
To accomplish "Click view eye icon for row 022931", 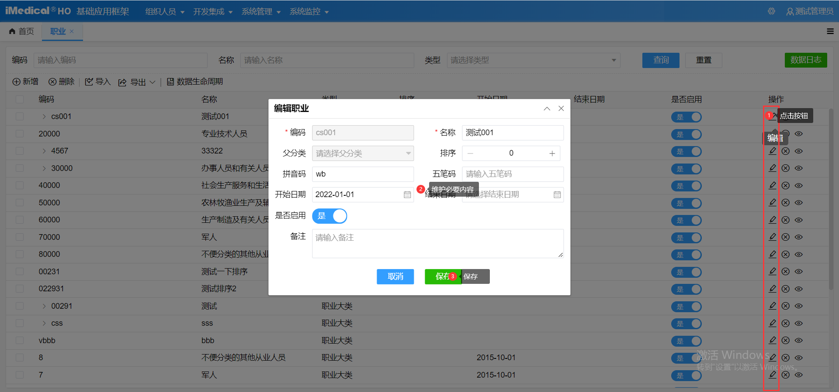I will click(x=799, y=289).
